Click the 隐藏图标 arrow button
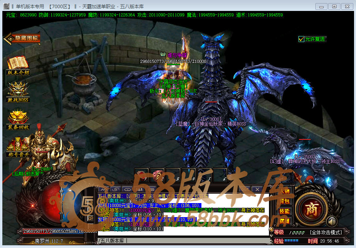The image size is (356, 248). click(x=22, y=38)
